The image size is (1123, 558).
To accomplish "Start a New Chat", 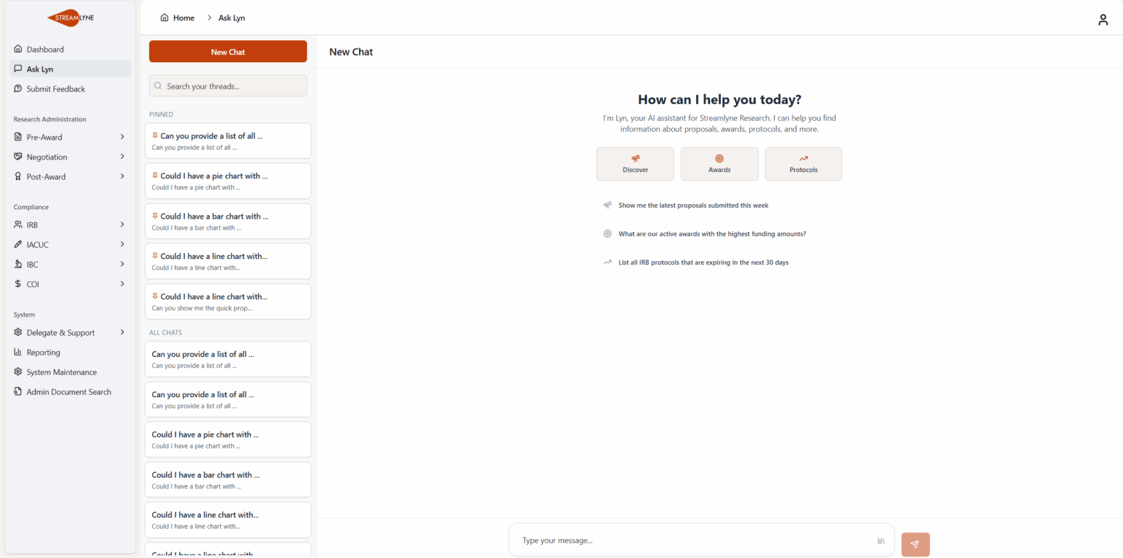I will coord(228,52).
